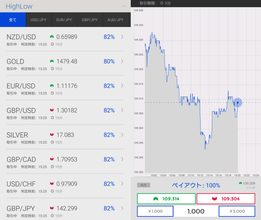Click the red down arrow beside SILVER
This screenshot has width=261, height=220.
click(52, 135)
